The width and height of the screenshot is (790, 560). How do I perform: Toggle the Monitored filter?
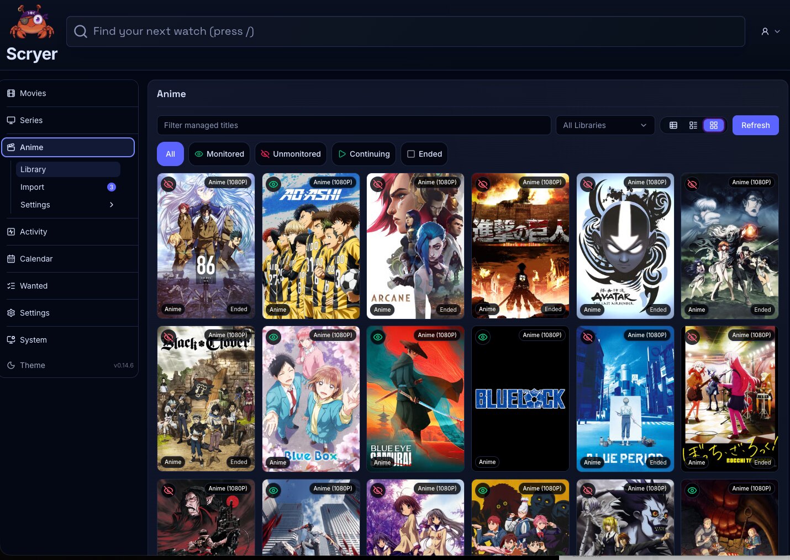click(219, 154)
